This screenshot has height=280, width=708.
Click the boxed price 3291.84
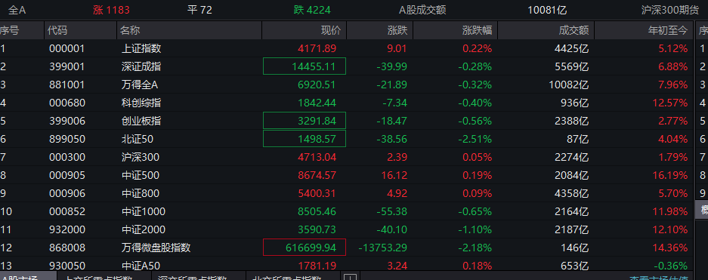305,121
